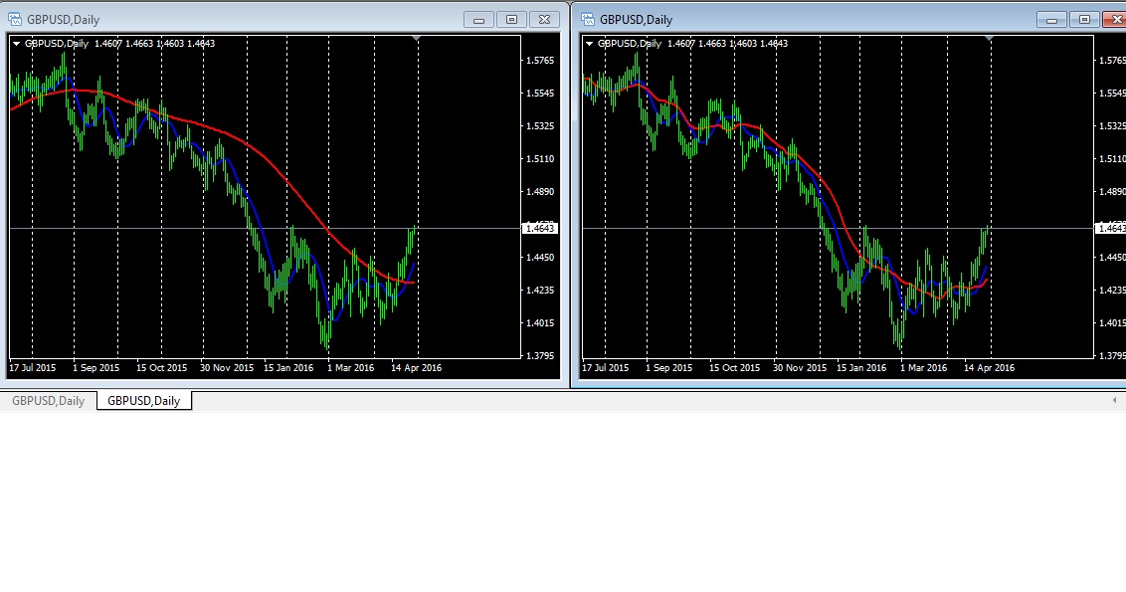Select the first GBPUSD,Daily tab
The image size is (1126, 592).
coord(48,401)
